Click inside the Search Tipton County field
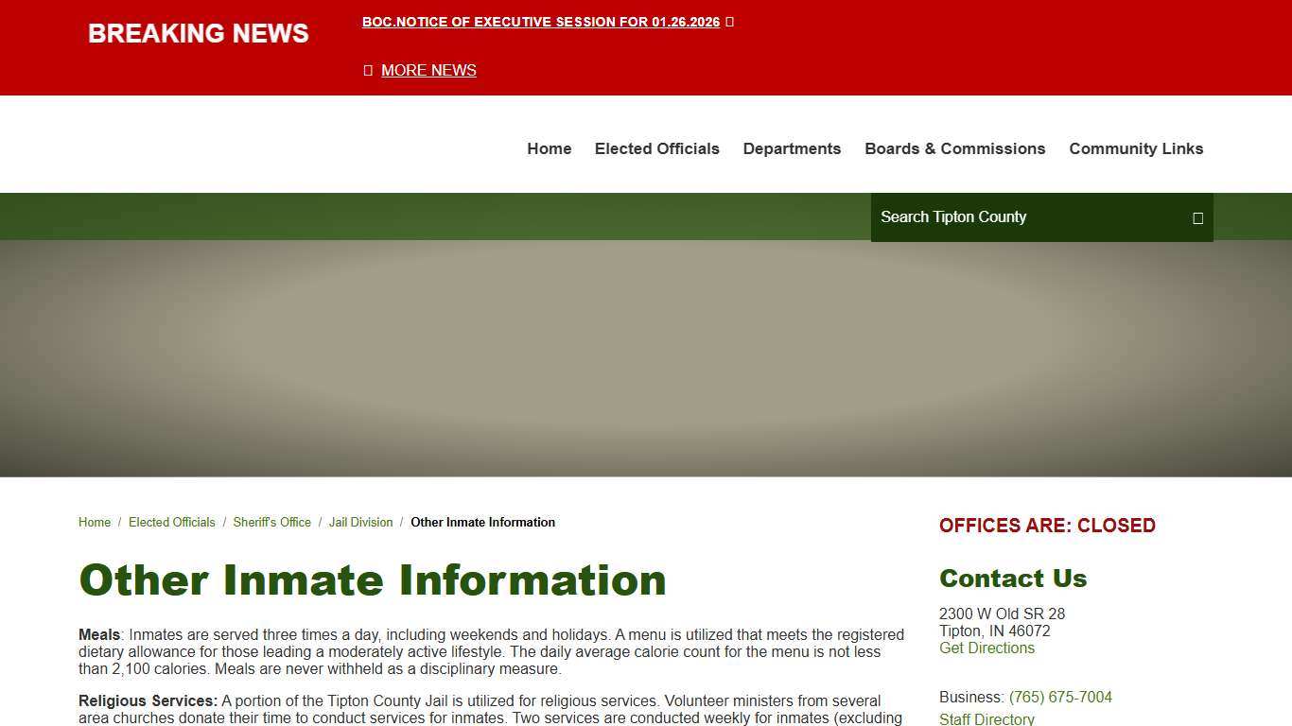Screen dimensions: 1292x726 pyautogui.click(x=1003, y=217)
